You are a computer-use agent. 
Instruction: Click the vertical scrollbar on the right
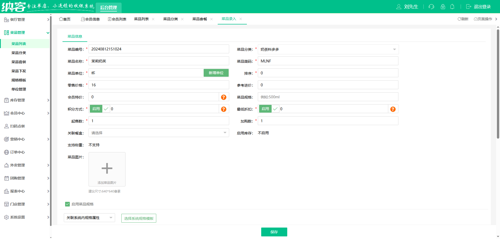click(498, 83)
